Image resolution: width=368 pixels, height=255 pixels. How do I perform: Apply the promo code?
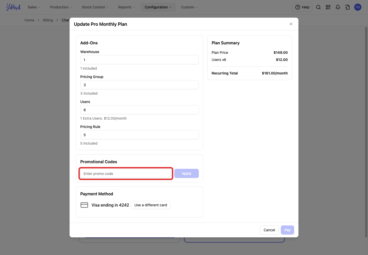click(x=187, y=173)
